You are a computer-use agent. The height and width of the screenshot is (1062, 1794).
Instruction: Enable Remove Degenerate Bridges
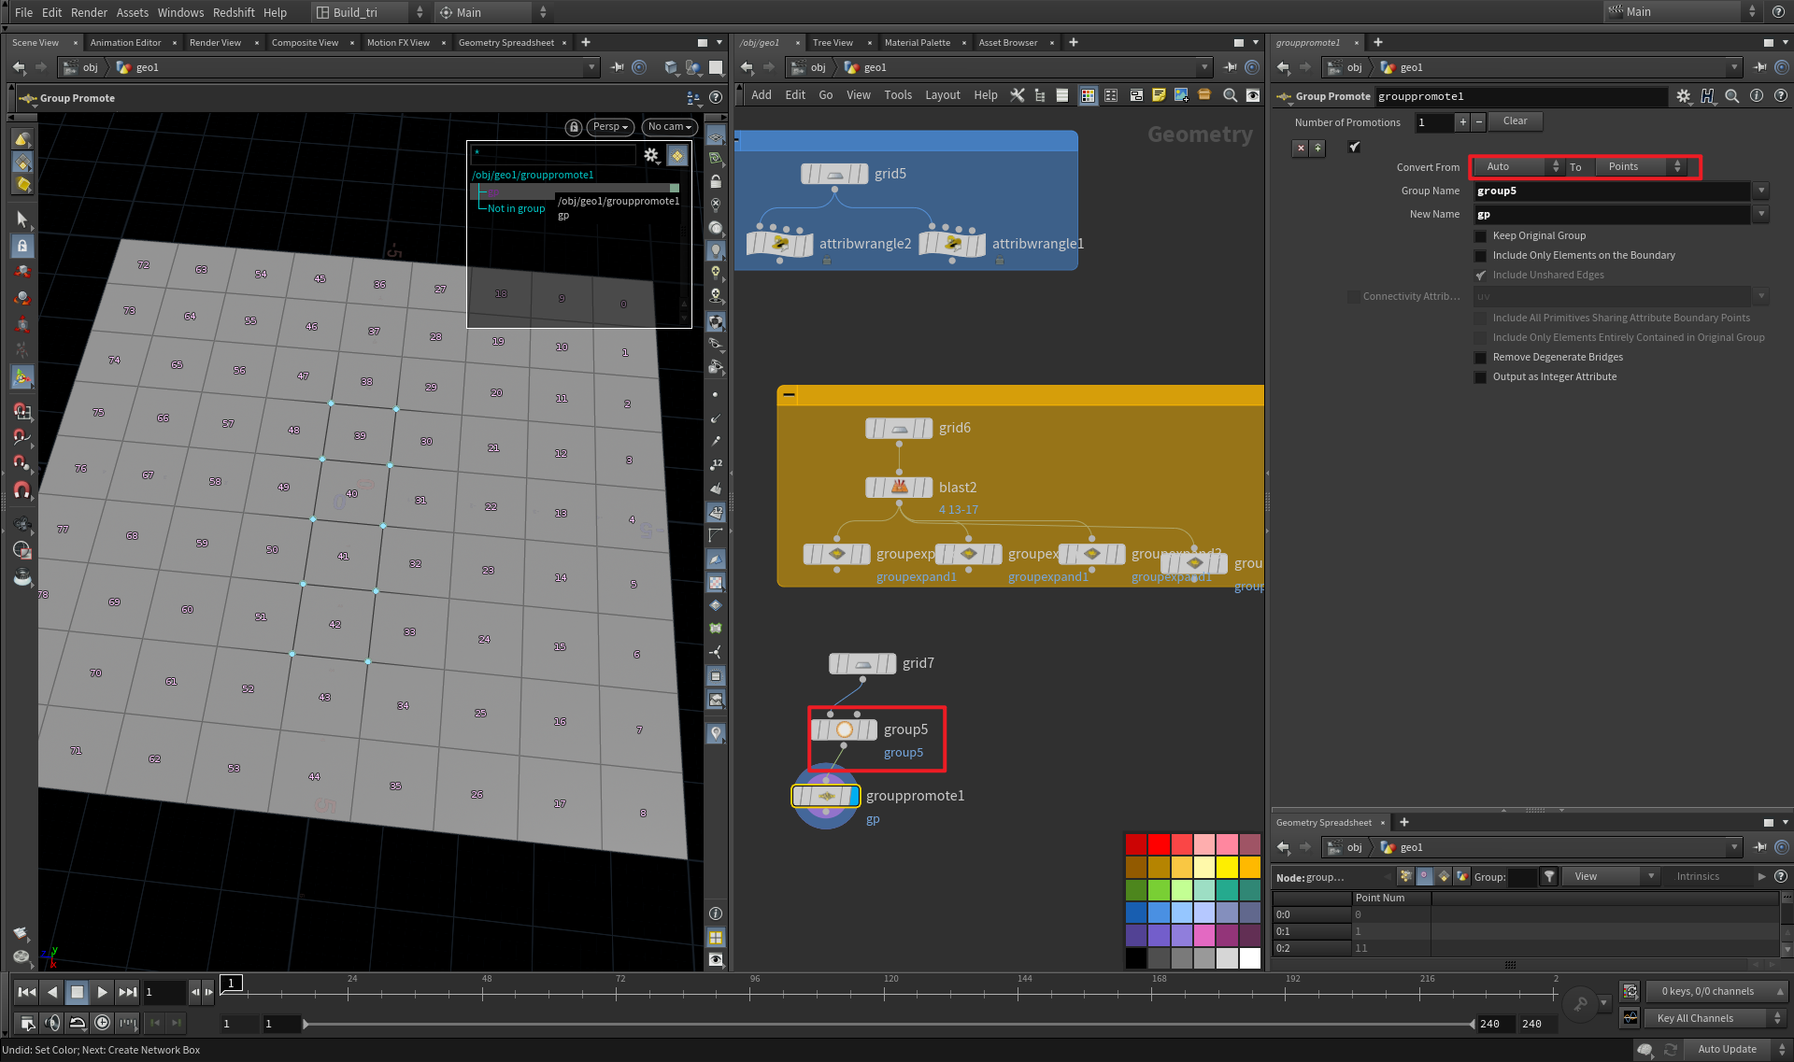(1481, 357)
